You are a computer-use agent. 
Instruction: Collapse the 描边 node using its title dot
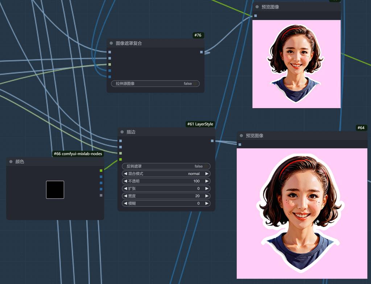122,132
